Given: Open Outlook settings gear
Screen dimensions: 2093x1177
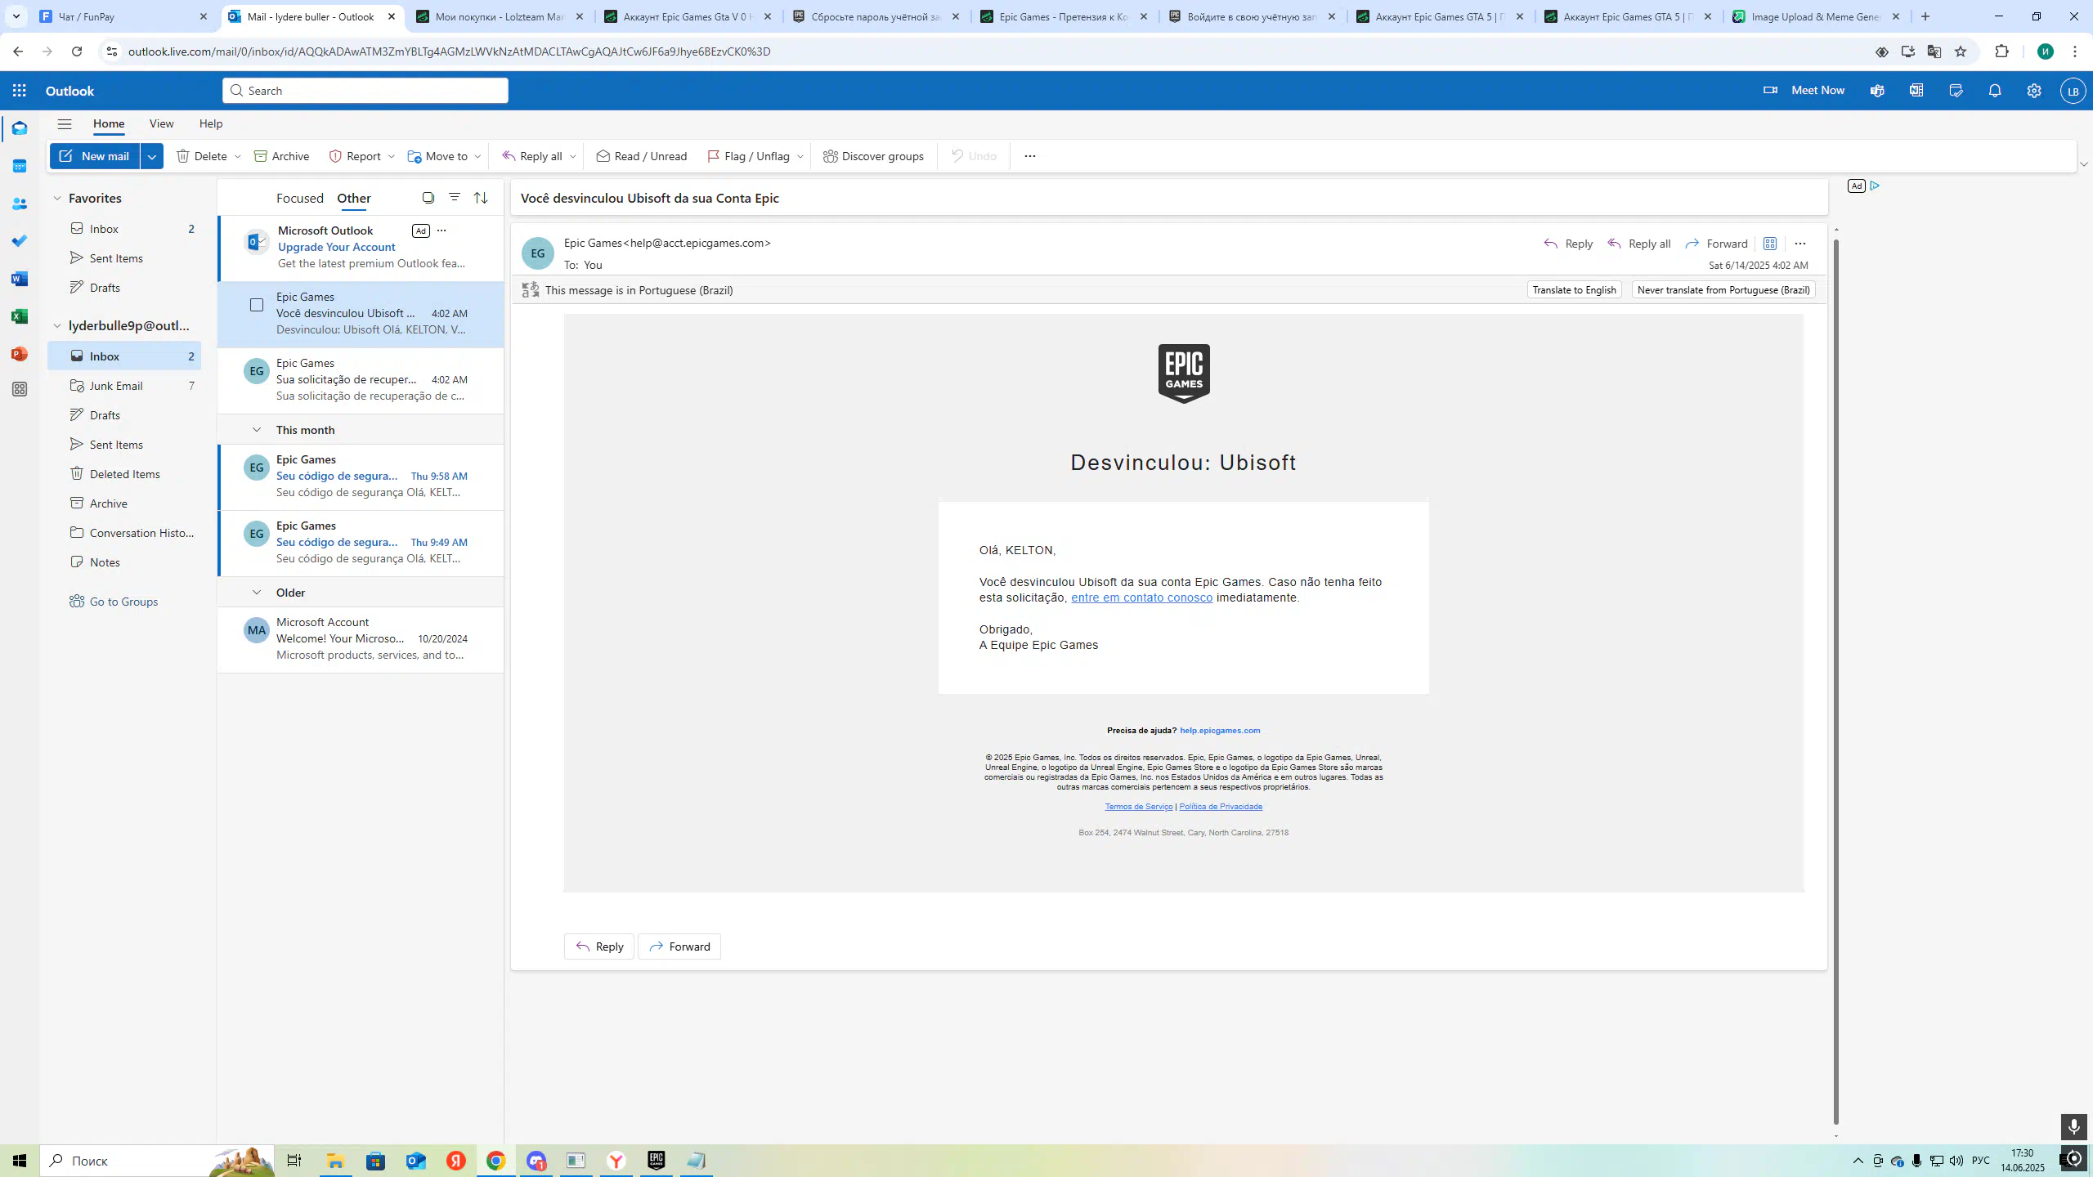Looking at the screenshot, I should (x=2034, y=91).
